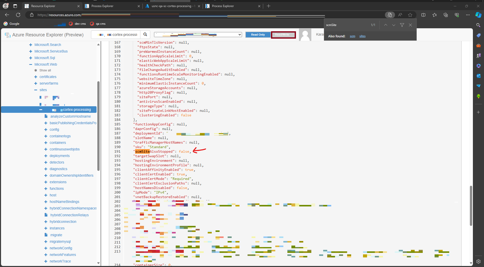
Task: Open the Collections icon
Action: click(446, 15)
